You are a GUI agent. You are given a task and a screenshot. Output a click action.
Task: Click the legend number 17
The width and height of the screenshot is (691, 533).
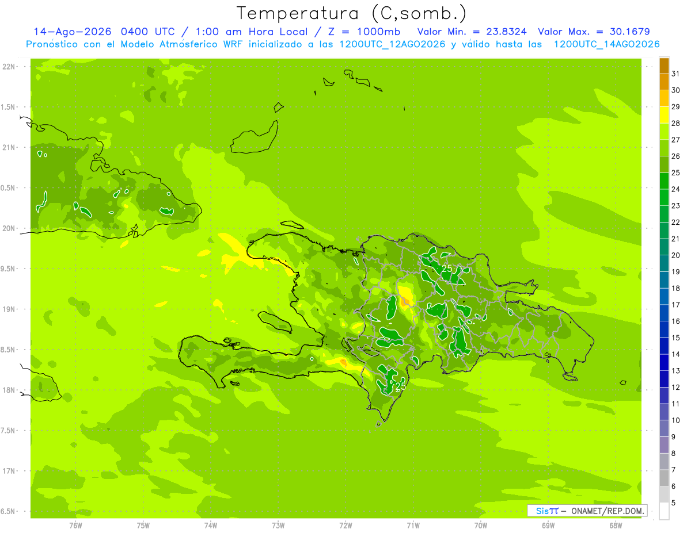[676, 305]
